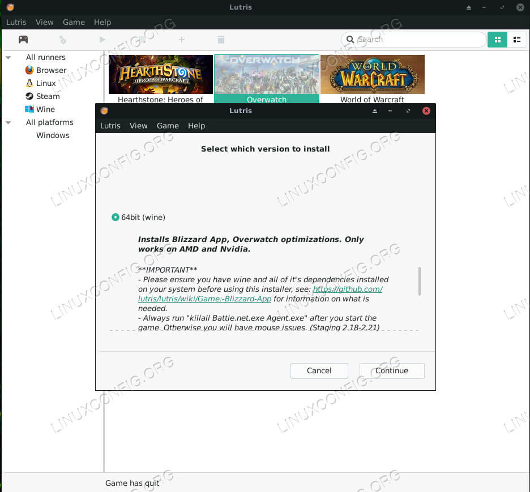Click the play triangle icon in the toolbar
The width and height of the screenshot is (530, 492).
point(102,40)
